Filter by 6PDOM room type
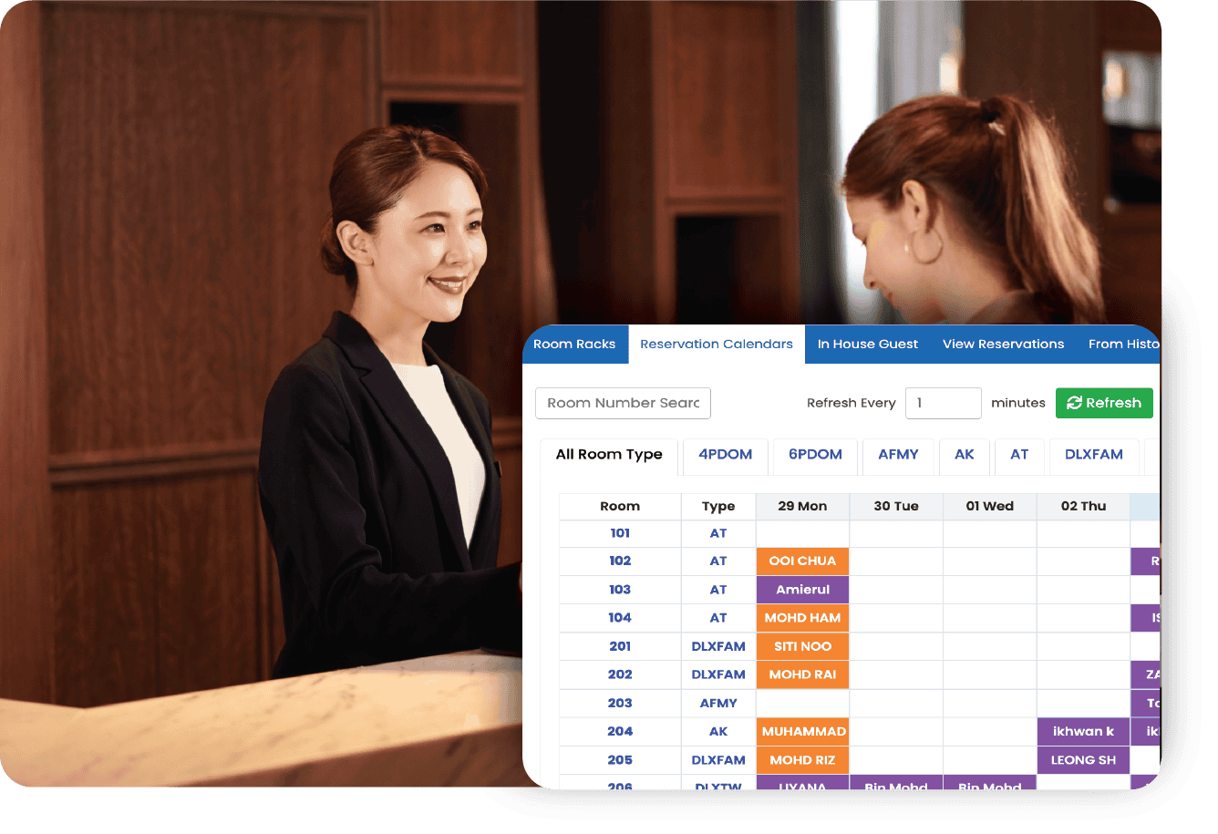1218x834 pixels. click(815, 455)
